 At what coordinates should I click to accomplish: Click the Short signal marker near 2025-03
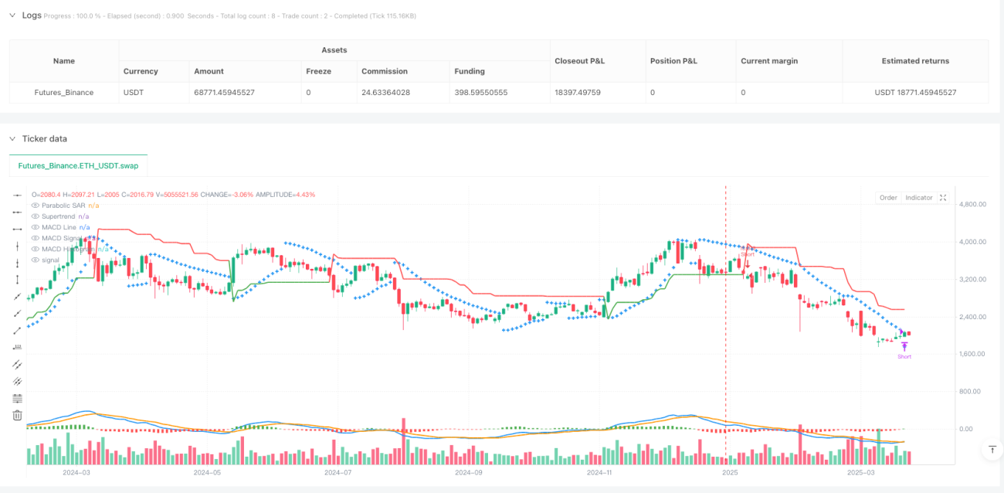[x=904, y=351]
